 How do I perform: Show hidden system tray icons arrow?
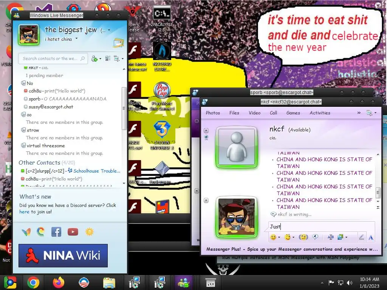(322, 283)
